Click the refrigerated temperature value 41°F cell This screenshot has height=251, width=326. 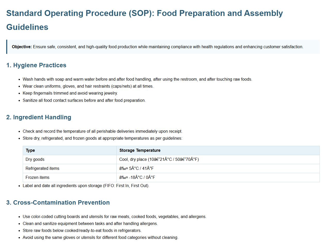[x=136, y=169]
